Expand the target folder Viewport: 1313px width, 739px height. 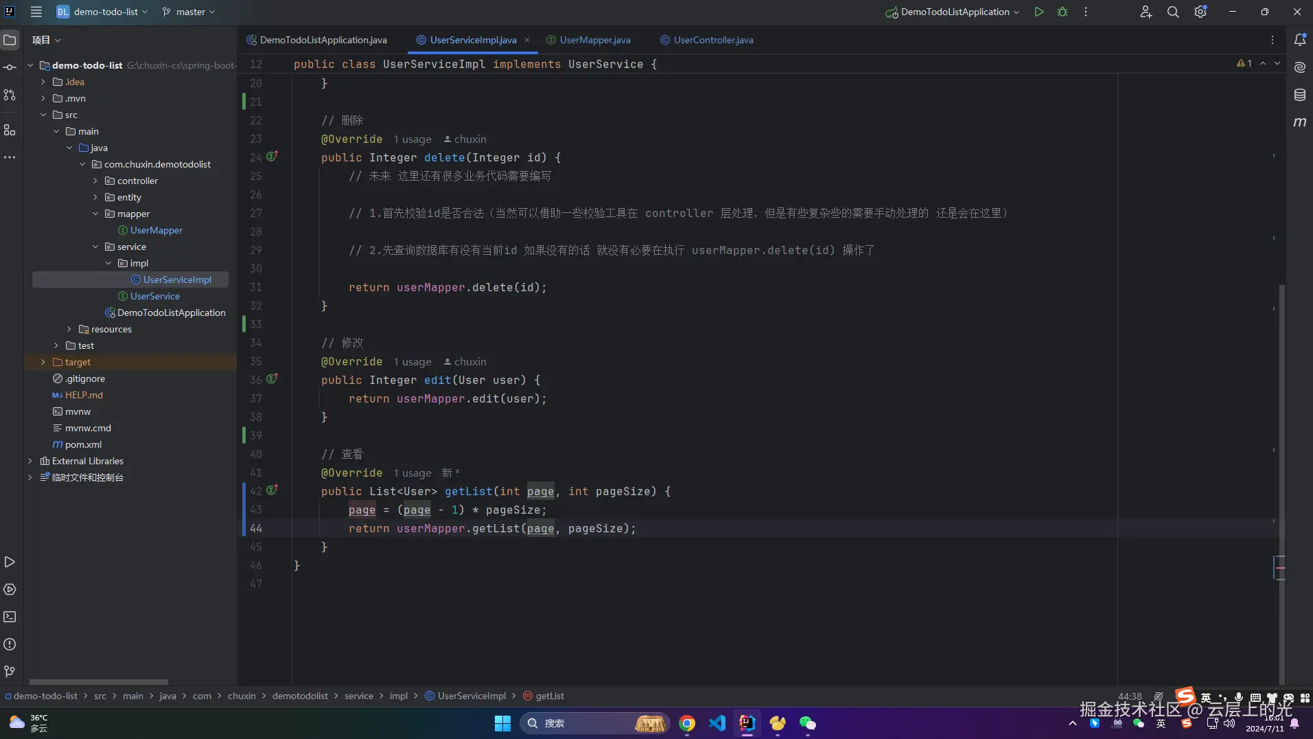click(x=43, y=362)
